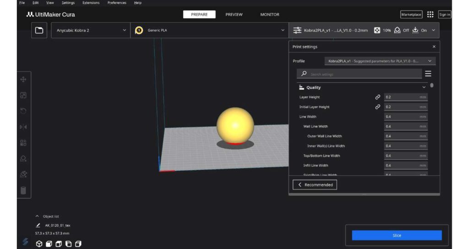Open the Anycubic Kobra 2 printer dropdown

point(91,30)
